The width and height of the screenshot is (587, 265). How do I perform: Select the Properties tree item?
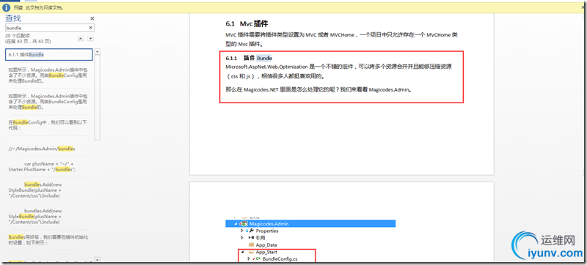[267, 231]
